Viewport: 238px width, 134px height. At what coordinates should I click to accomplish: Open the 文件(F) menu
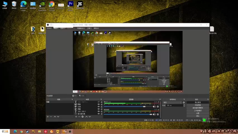(49, 28)
